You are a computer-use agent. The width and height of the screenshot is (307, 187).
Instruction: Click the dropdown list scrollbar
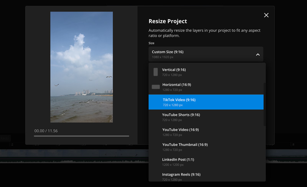point(264,104)
